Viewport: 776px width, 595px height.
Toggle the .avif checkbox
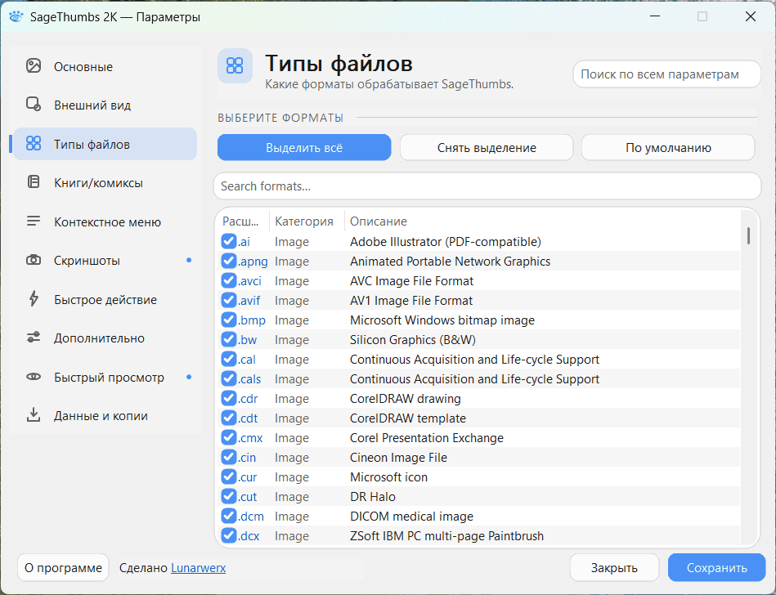pyautogui.click(x=229, y=300)
